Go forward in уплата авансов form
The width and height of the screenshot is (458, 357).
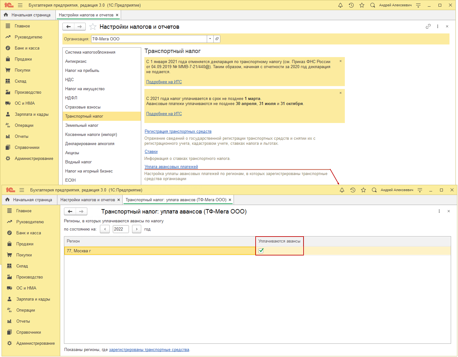(81, 212)
